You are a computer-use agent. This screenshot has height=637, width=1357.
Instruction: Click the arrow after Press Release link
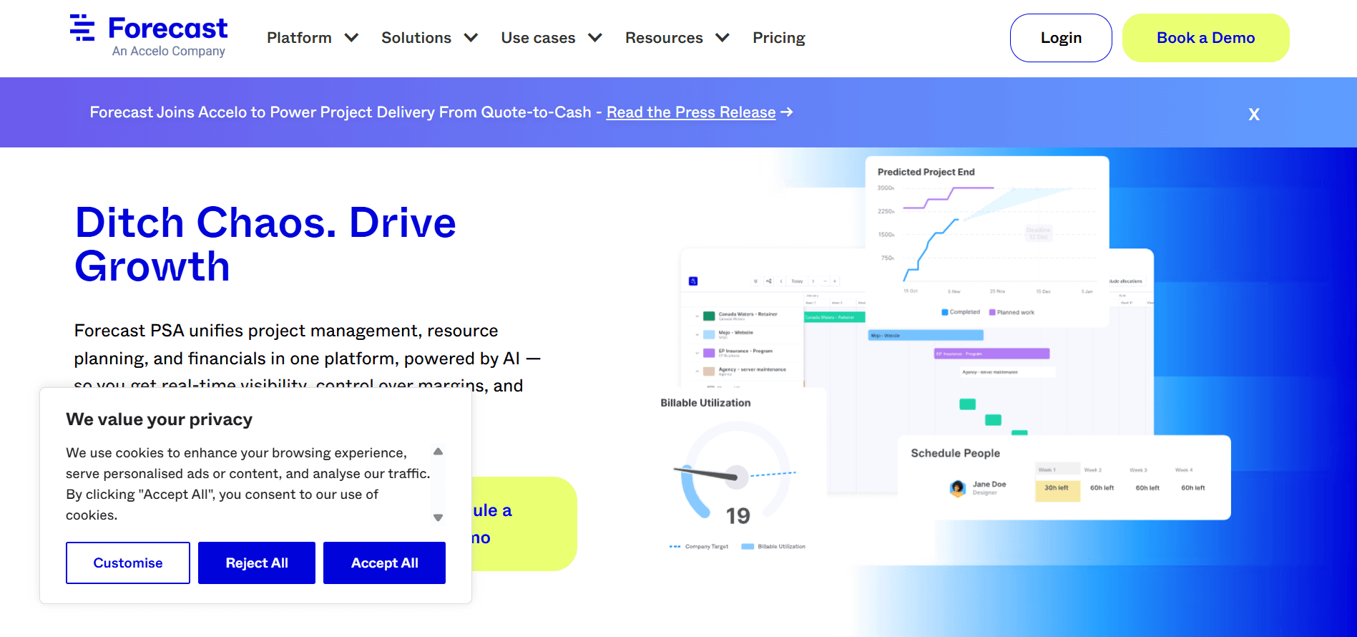coord(787,112)
